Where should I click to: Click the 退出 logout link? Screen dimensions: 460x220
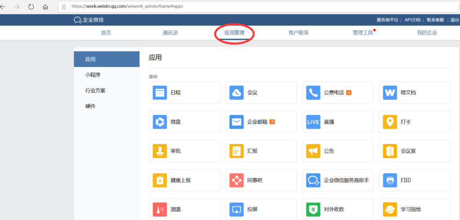(455, 20)
